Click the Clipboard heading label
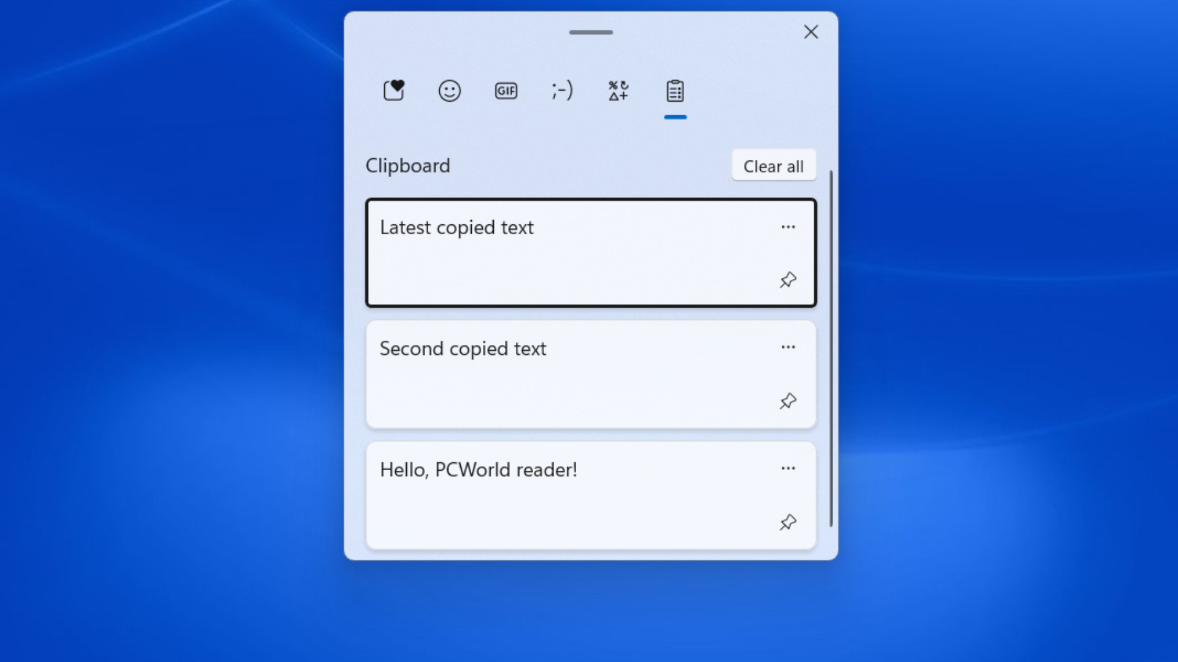Viewport: 1178px width, 662px height. point(407,165)
